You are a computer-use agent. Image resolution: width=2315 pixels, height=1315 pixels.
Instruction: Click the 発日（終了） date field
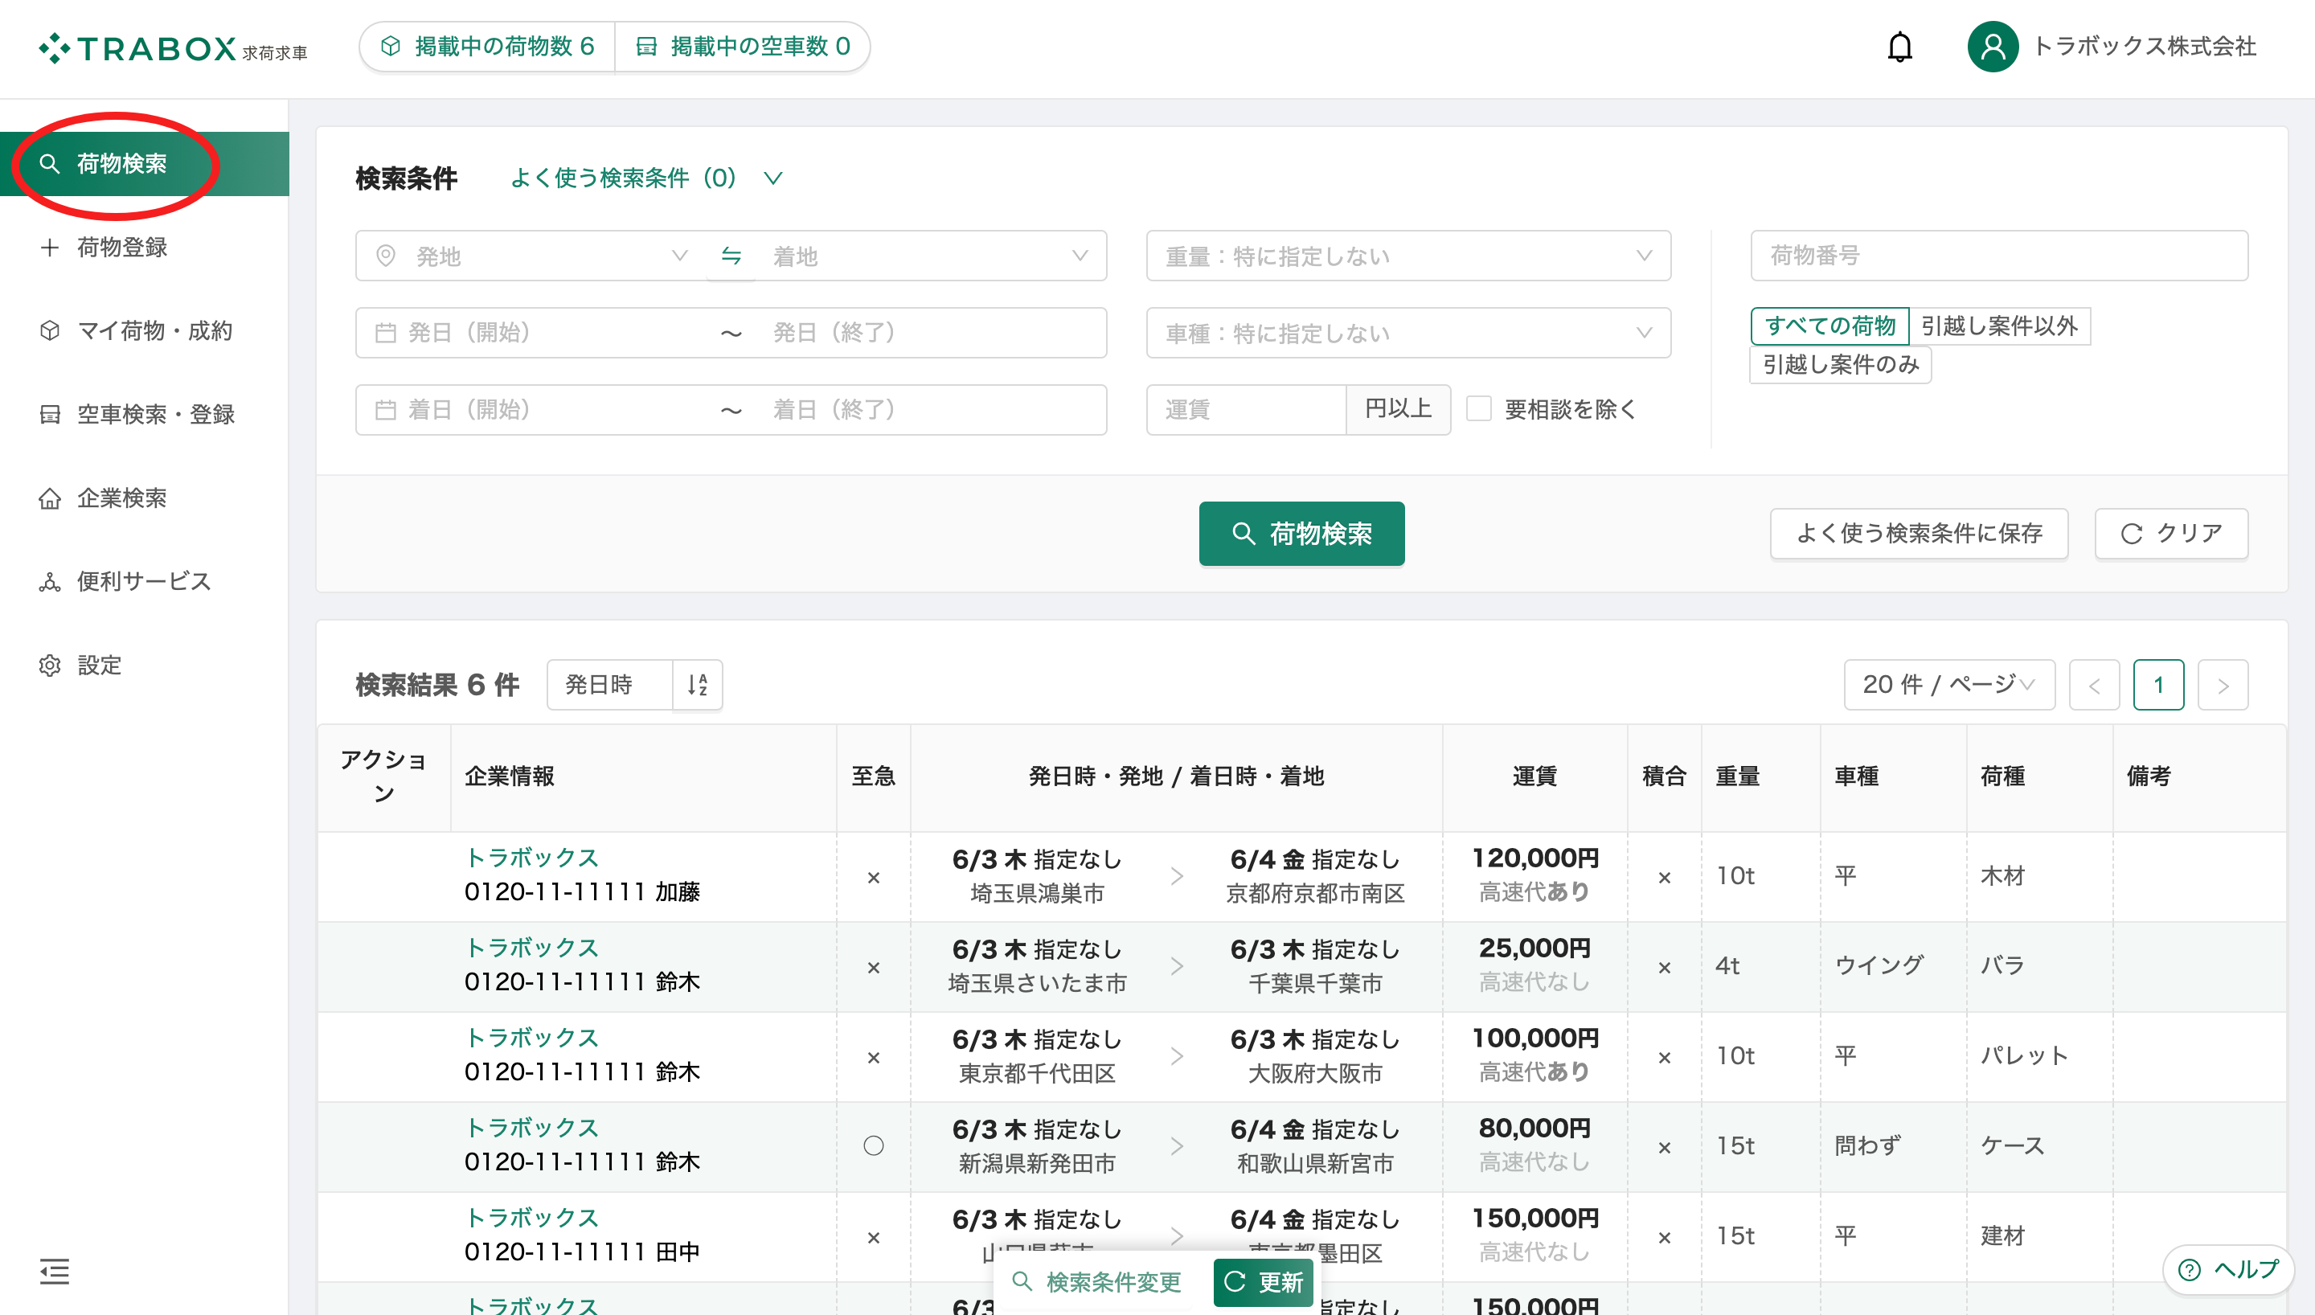[x=930, y=334]
